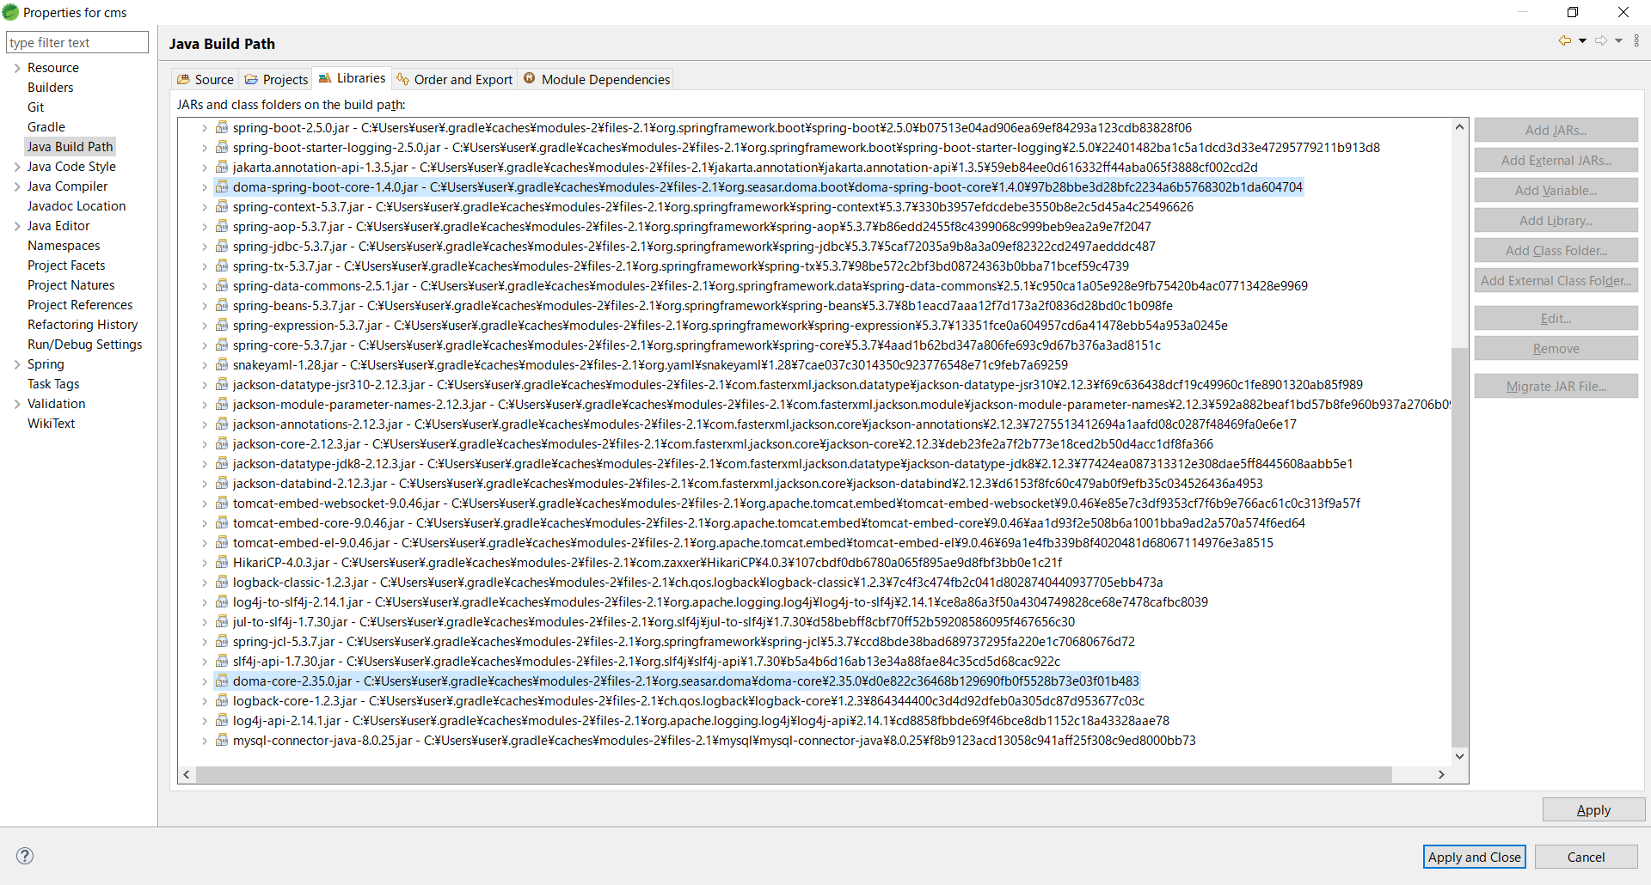1651x885 pixels.
Task: Click the type filter text field
Action: click(x=77, y=42)
